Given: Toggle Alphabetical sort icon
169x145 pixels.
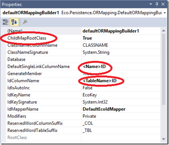Looking at the screenshot, I should pos(14,22).
